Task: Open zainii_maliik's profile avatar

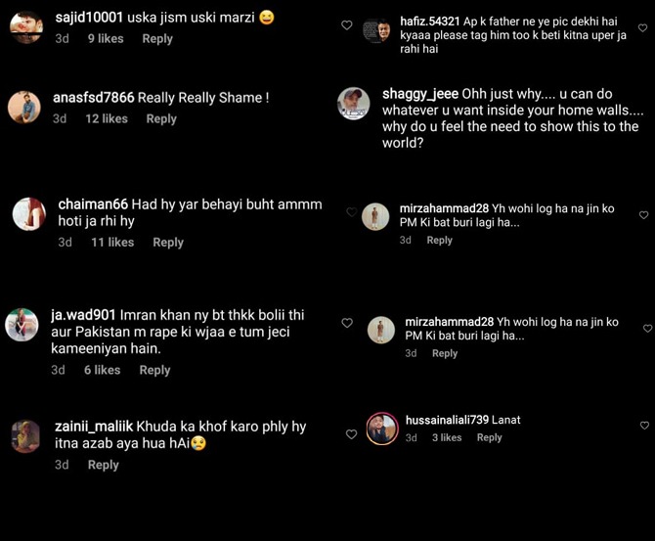Action: point(26,435)
